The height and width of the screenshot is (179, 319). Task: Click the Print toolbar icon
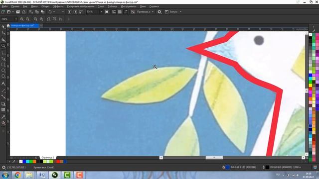(23, 12)
